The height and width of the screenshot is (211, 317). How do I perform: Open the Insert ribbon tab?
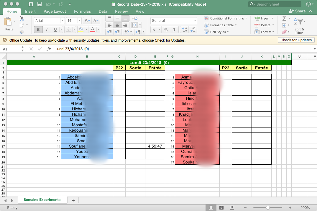point(30,11)
